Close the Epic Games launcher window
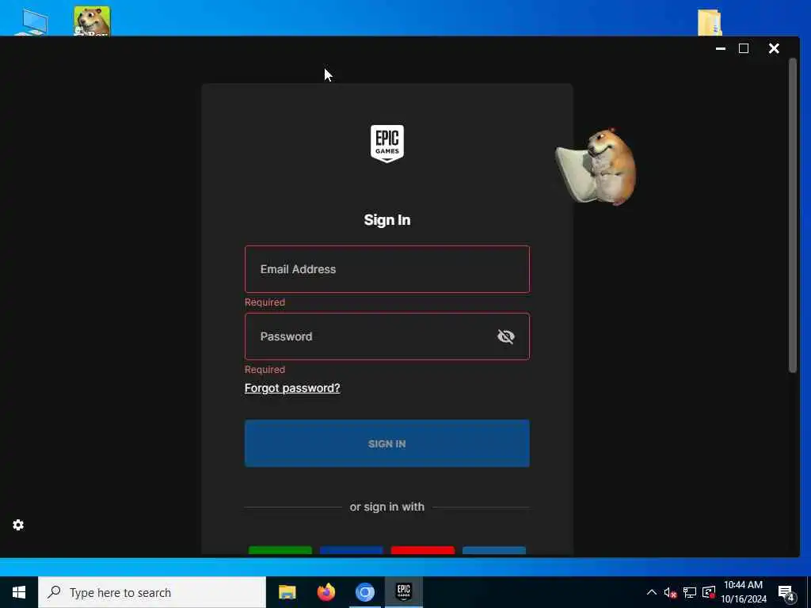The width and height of the screenshot is (811, 608). click(x=774, y=48)
